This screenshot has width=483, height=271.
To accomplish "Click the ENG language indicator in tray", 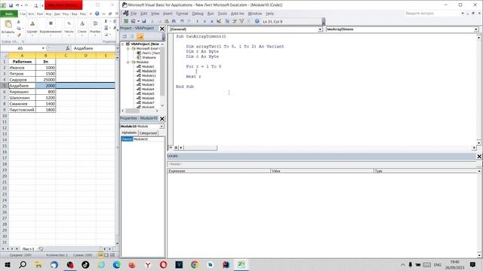I will 438,264.
